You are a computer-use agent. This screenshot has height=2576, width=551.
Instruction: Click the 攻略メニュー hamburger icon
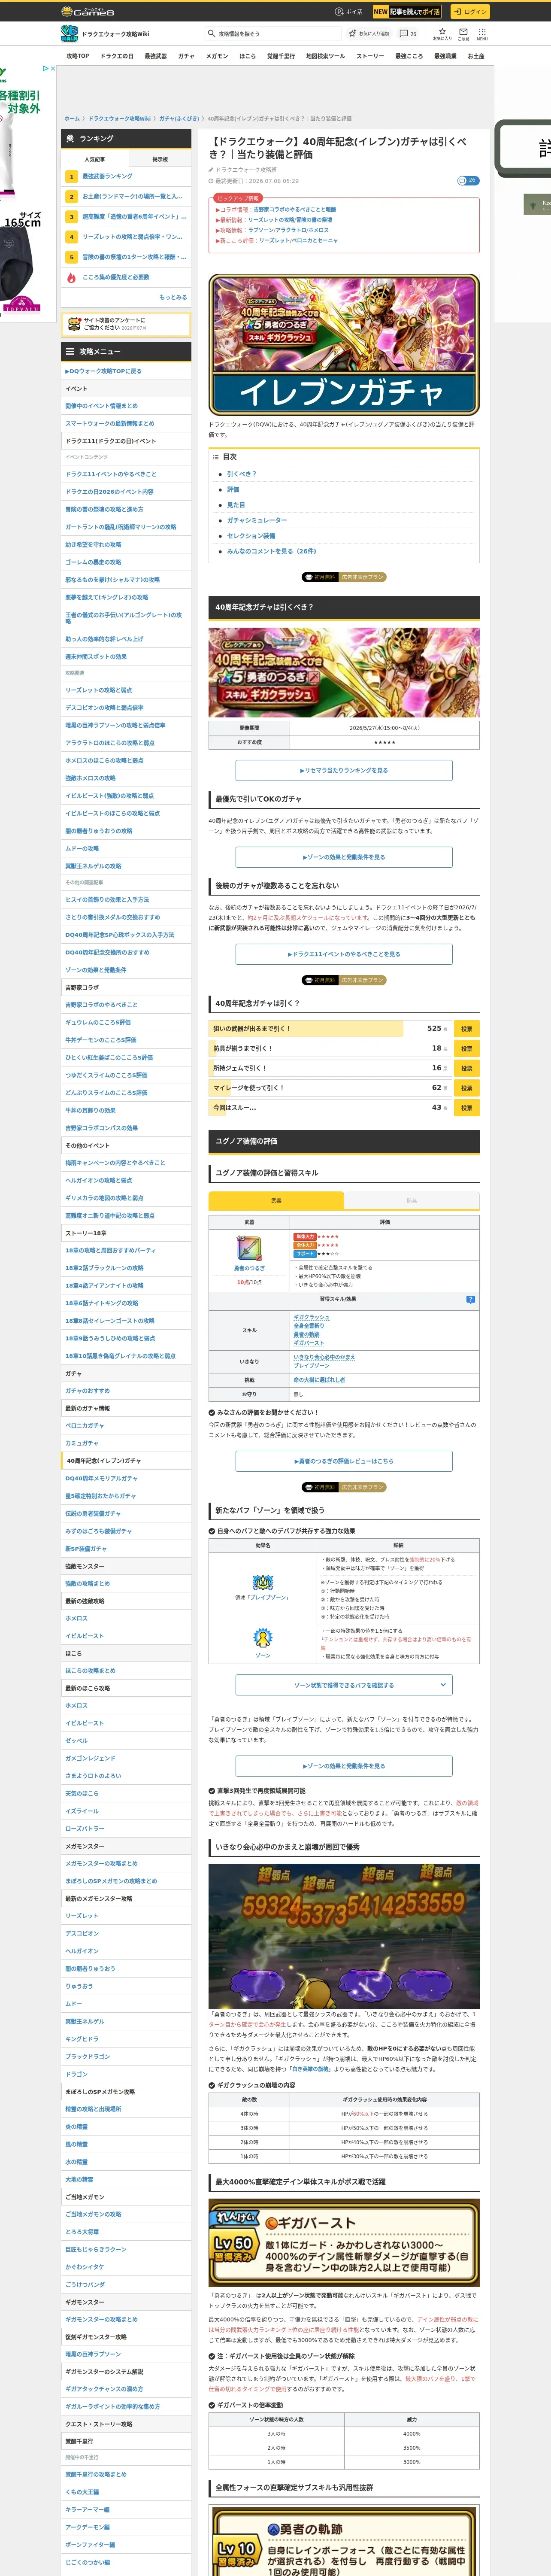point(70,352)
